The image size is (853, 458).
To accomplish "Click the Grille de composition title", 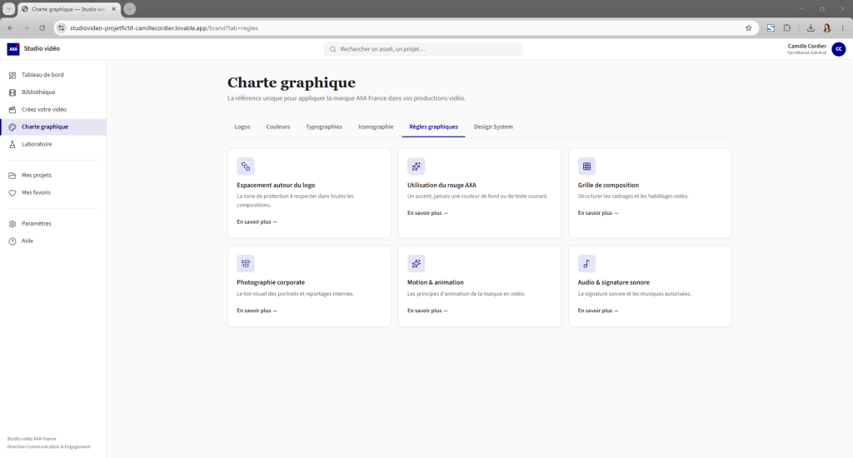I will coord(608,186).
